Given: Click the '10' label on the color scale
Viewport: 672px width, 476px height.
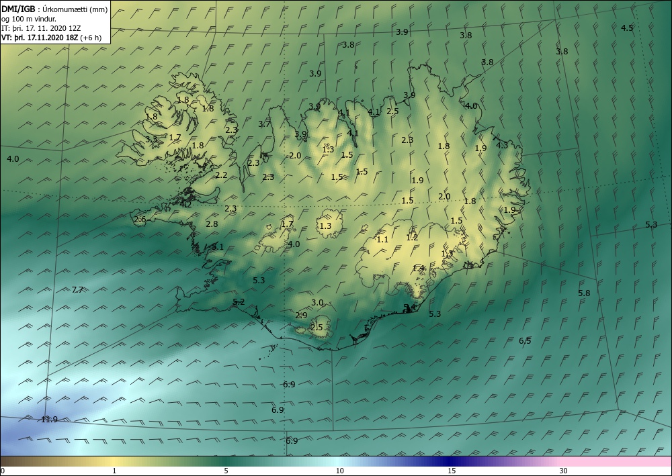Looking at the screenshot, I should [340, 471].
